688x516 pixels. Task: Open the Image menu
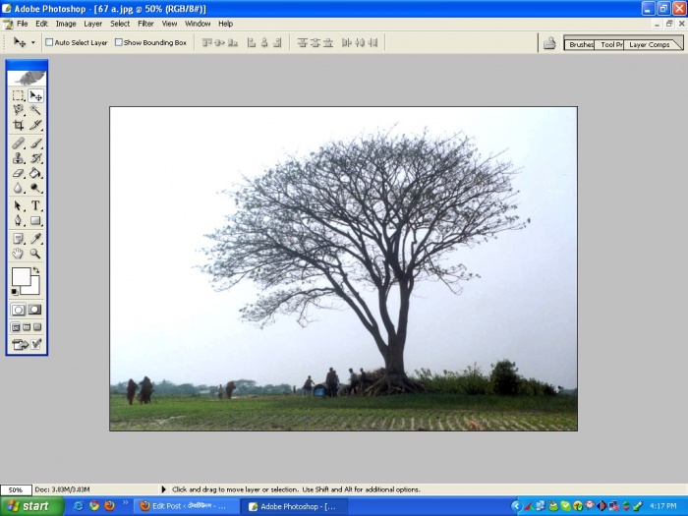(x=66, y=24)
